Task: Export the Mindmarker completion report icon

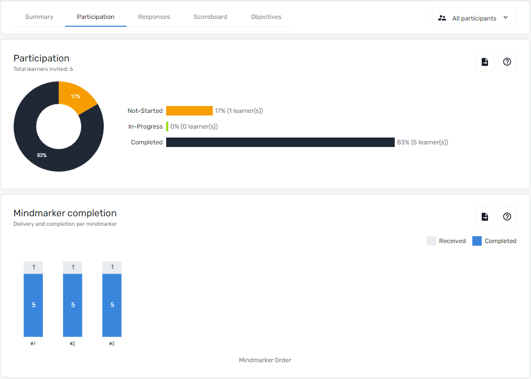Action: tap(484, 217)
